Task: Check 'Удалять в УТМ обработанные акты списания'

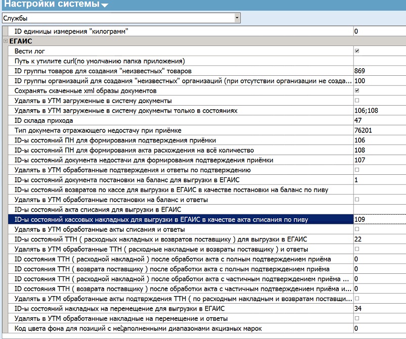Action: (357, 229)
